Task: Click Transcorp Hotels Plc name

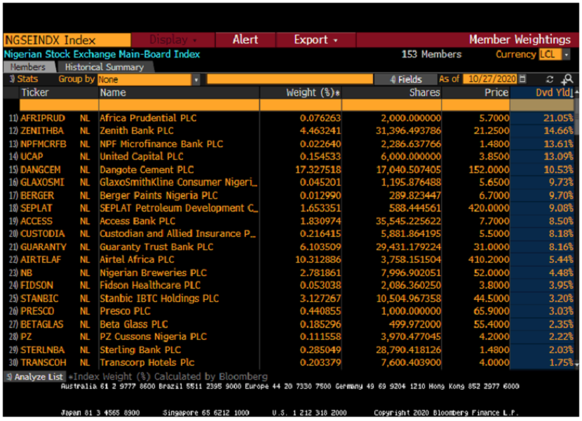Action: 147,363
